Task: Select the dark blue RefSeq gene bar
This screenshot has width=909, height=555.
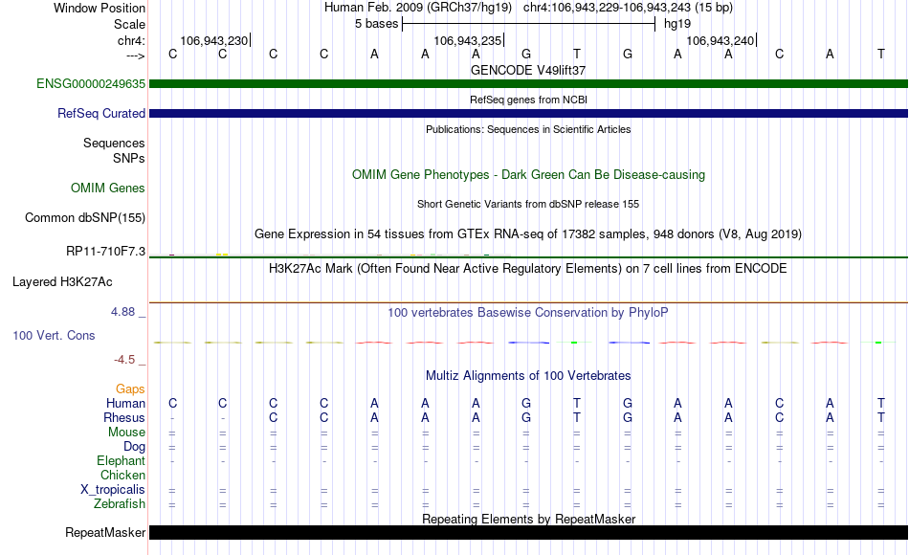Action: point(528,114)
